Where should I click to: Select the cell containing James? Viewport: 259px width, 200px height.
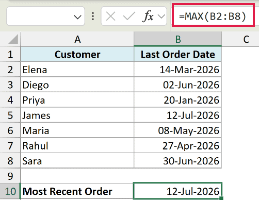77,115
